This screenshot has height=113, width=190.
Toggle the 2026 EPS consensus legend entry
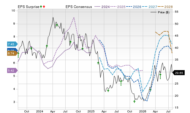tap(134, 7)
